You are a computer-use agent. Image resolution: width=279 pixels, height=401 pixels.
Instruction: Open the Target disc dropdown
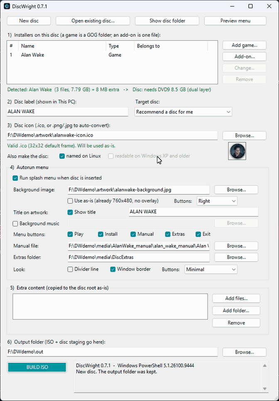click(x=183, y=112)
